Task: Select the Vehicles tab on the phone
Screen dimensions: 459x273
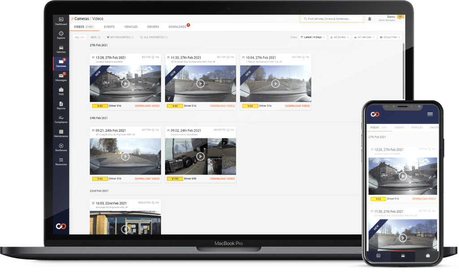Action: (417, 128)
